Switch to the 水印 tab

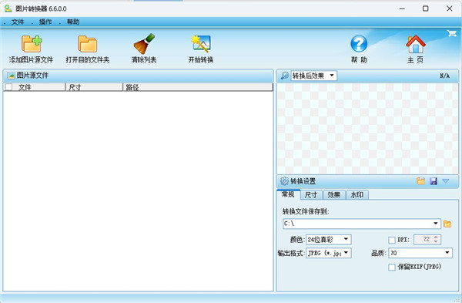click(357, 195)
